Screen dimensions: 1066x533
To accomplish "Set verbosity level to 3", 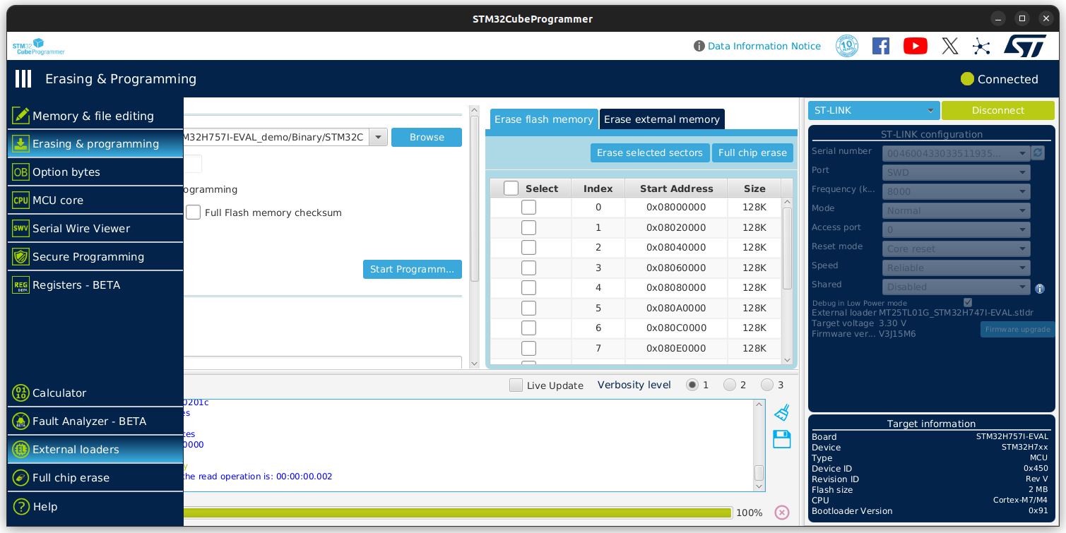I will [767, 385].
